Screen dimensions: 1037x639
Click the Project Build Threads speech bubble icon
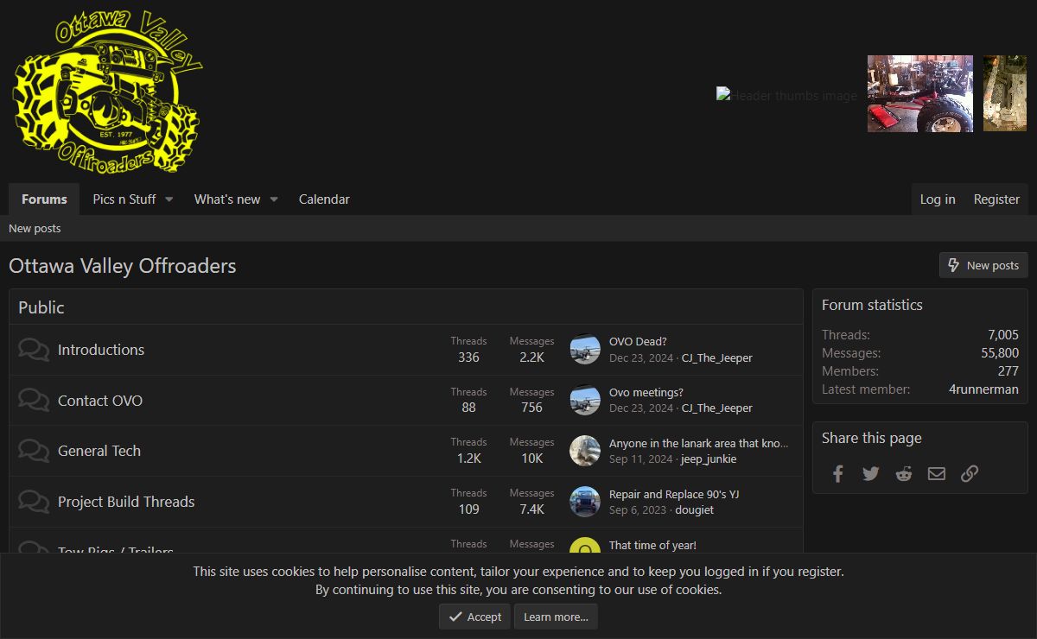pos(34,502)
